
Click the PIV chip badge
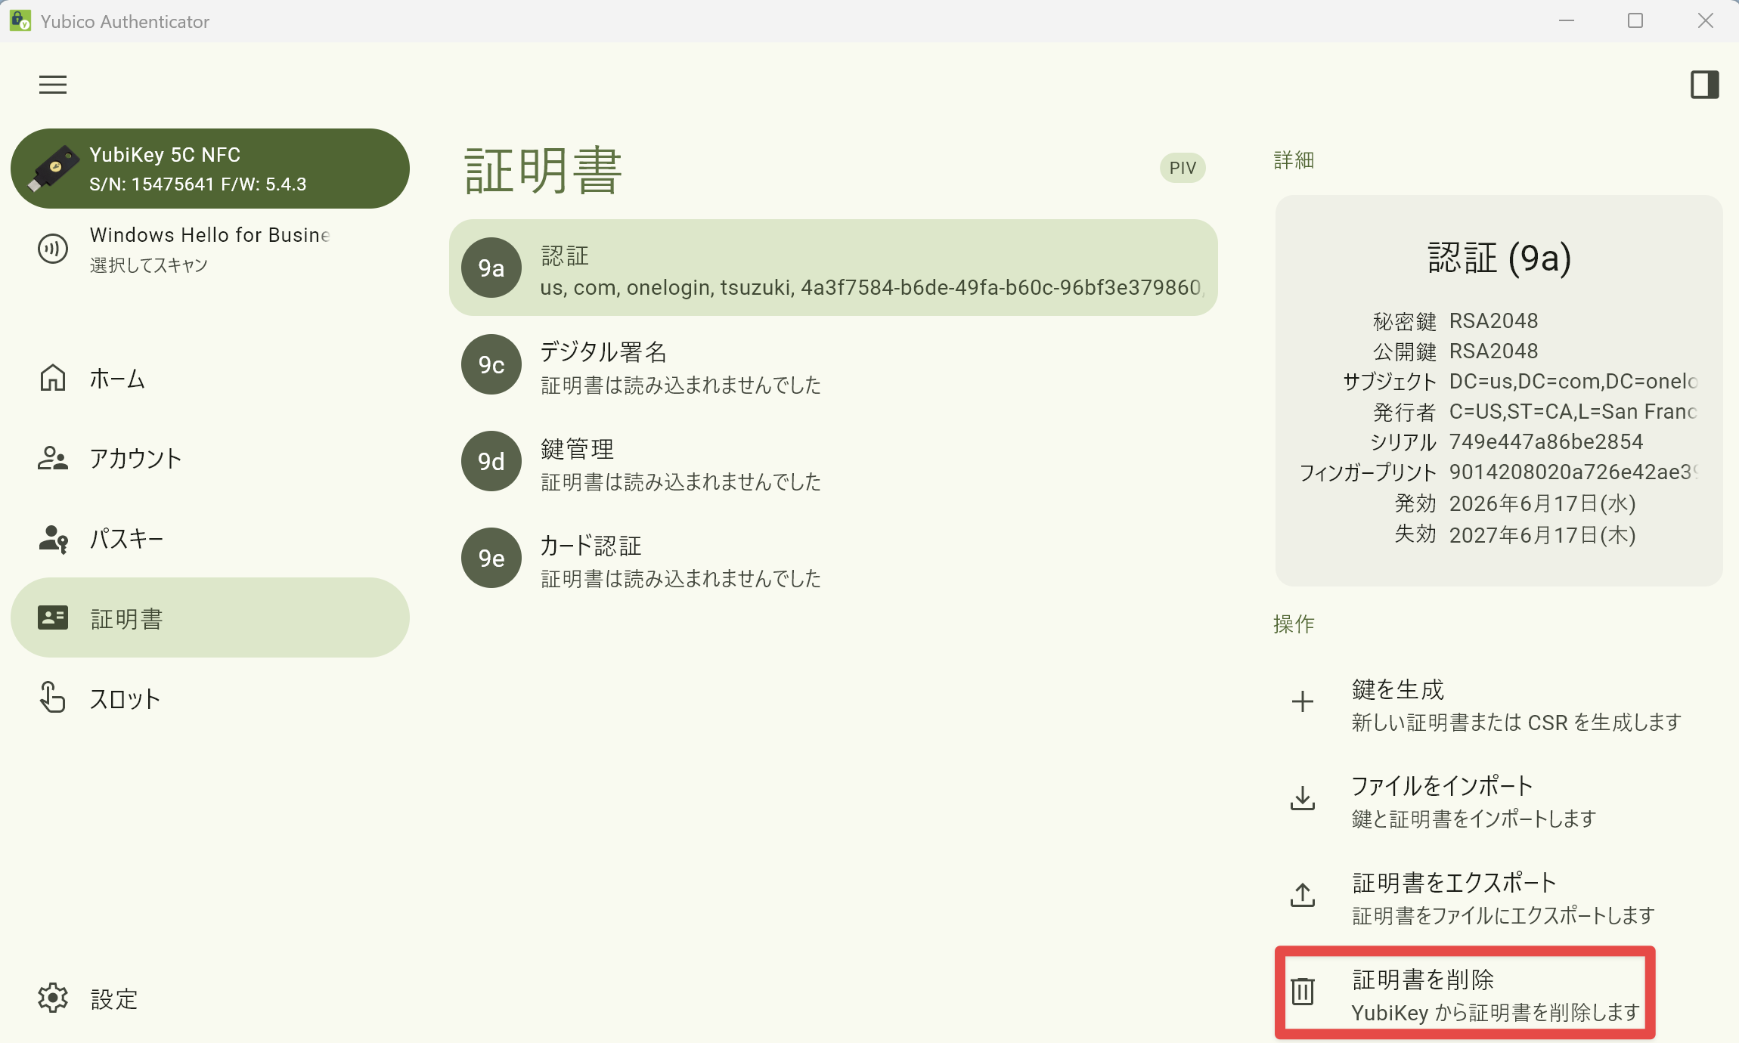point(1183,168)
